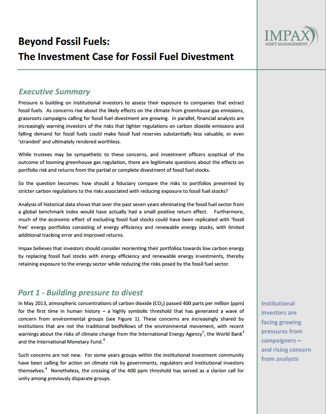Click the sidebar line 'Institutional'

pyautogui.click(x=278, y=303)
